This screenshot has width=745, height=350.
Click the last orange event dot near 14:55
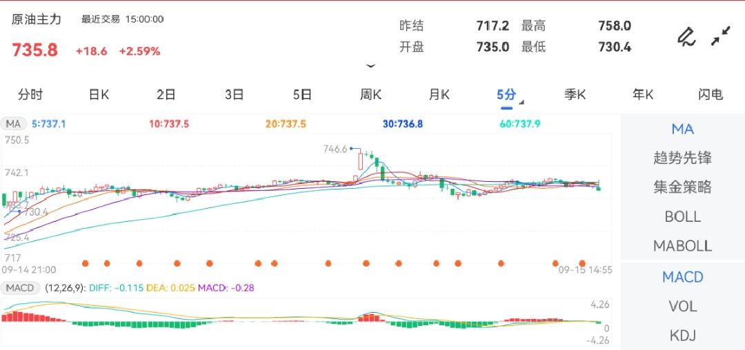(582, 263)
